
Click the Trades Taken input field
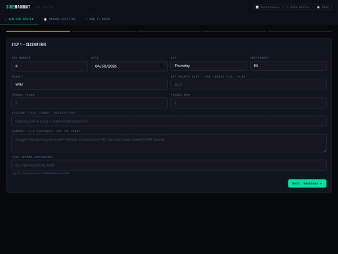[x=90, y=103]
